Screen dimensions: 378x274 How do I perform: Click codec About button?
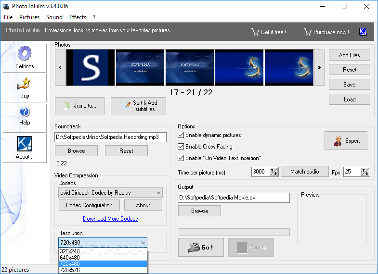[x=143, y=205]
